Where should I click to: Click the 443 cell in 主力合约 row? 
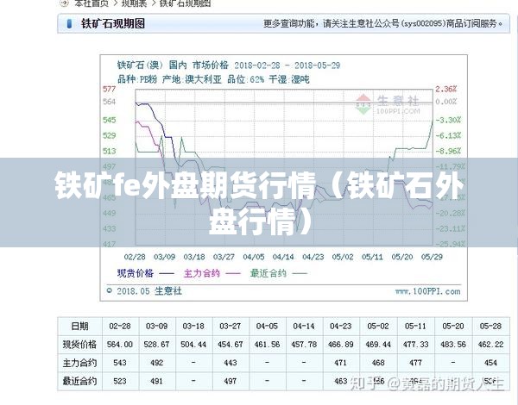(231, 363)
